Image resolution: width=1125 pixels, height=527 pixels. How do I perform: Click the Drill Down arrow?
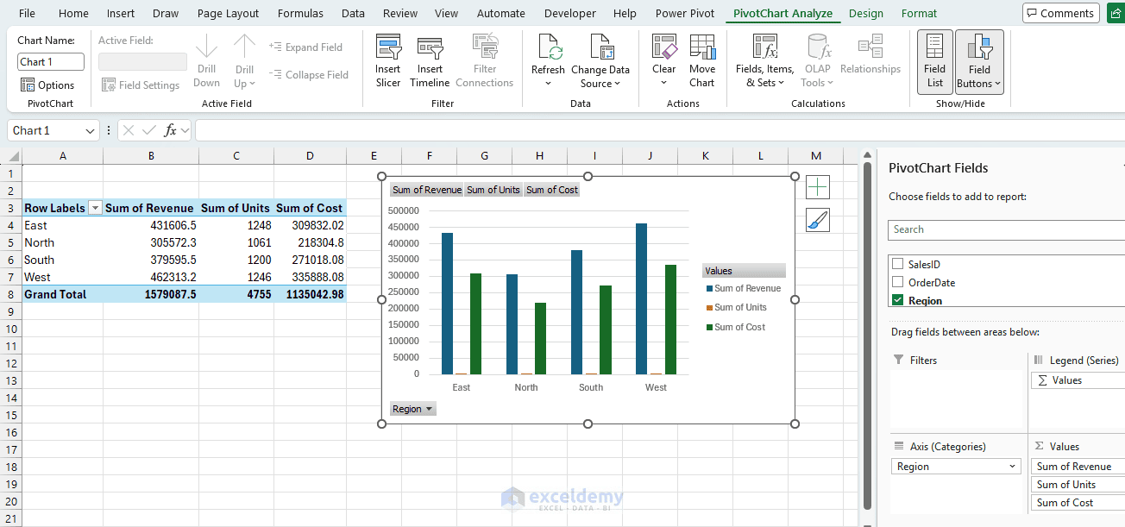pos(207,47)
